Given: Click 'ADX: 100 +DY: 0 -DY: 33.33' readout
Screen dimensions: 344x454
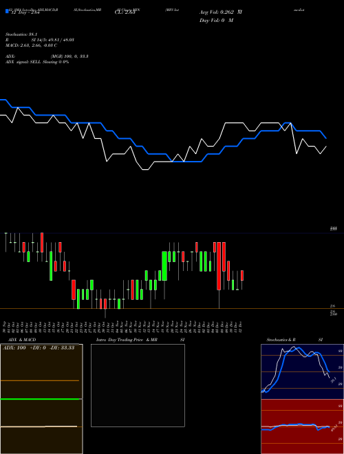Looking at the screenshot, I should coord(39,348).
